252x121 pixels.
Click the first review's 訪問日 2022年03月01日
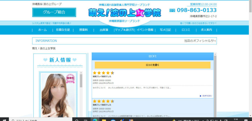coord(103,83)
